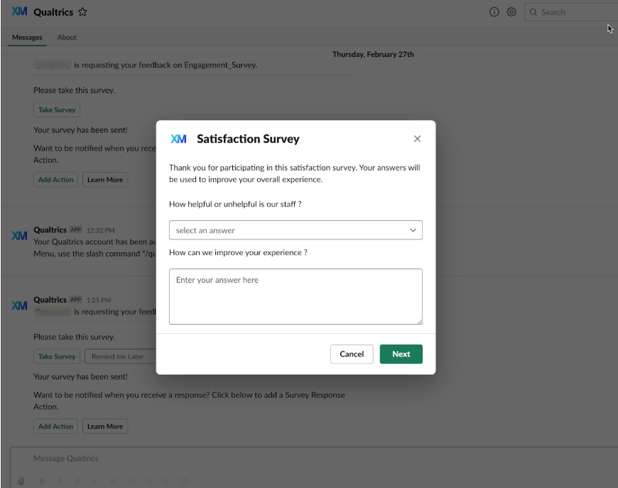Viewport: 618px width, 488px height.
Task: Click Qualtrics sender name at 12:32 PM
Action: [50, 230]
